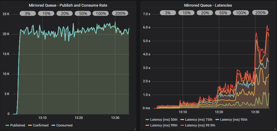Open the Mirrored Queue - Latencies panel title menu

pyautogui.click(x=208, y=5)
